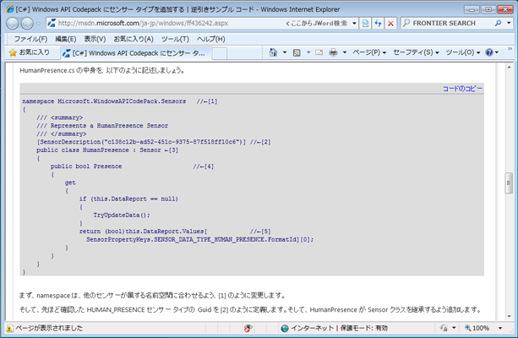Open the 編集(E) menu
The image size is (518, 338).
pos(65,39)
